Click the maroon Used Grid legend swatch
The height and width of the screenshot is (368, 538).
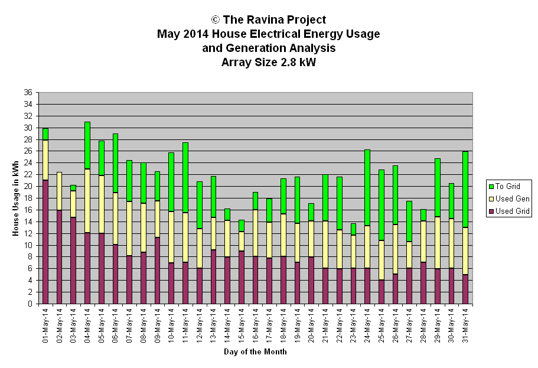[491, 211]
